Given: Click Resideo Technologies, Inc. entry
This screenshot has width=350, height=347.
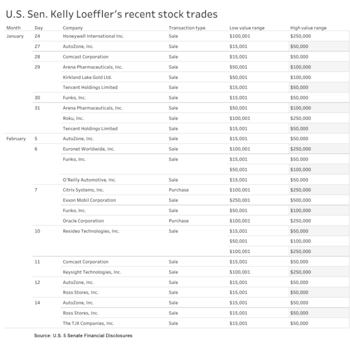Looking at the screenshot, I should pyautogui.click(x=91, y=231).
